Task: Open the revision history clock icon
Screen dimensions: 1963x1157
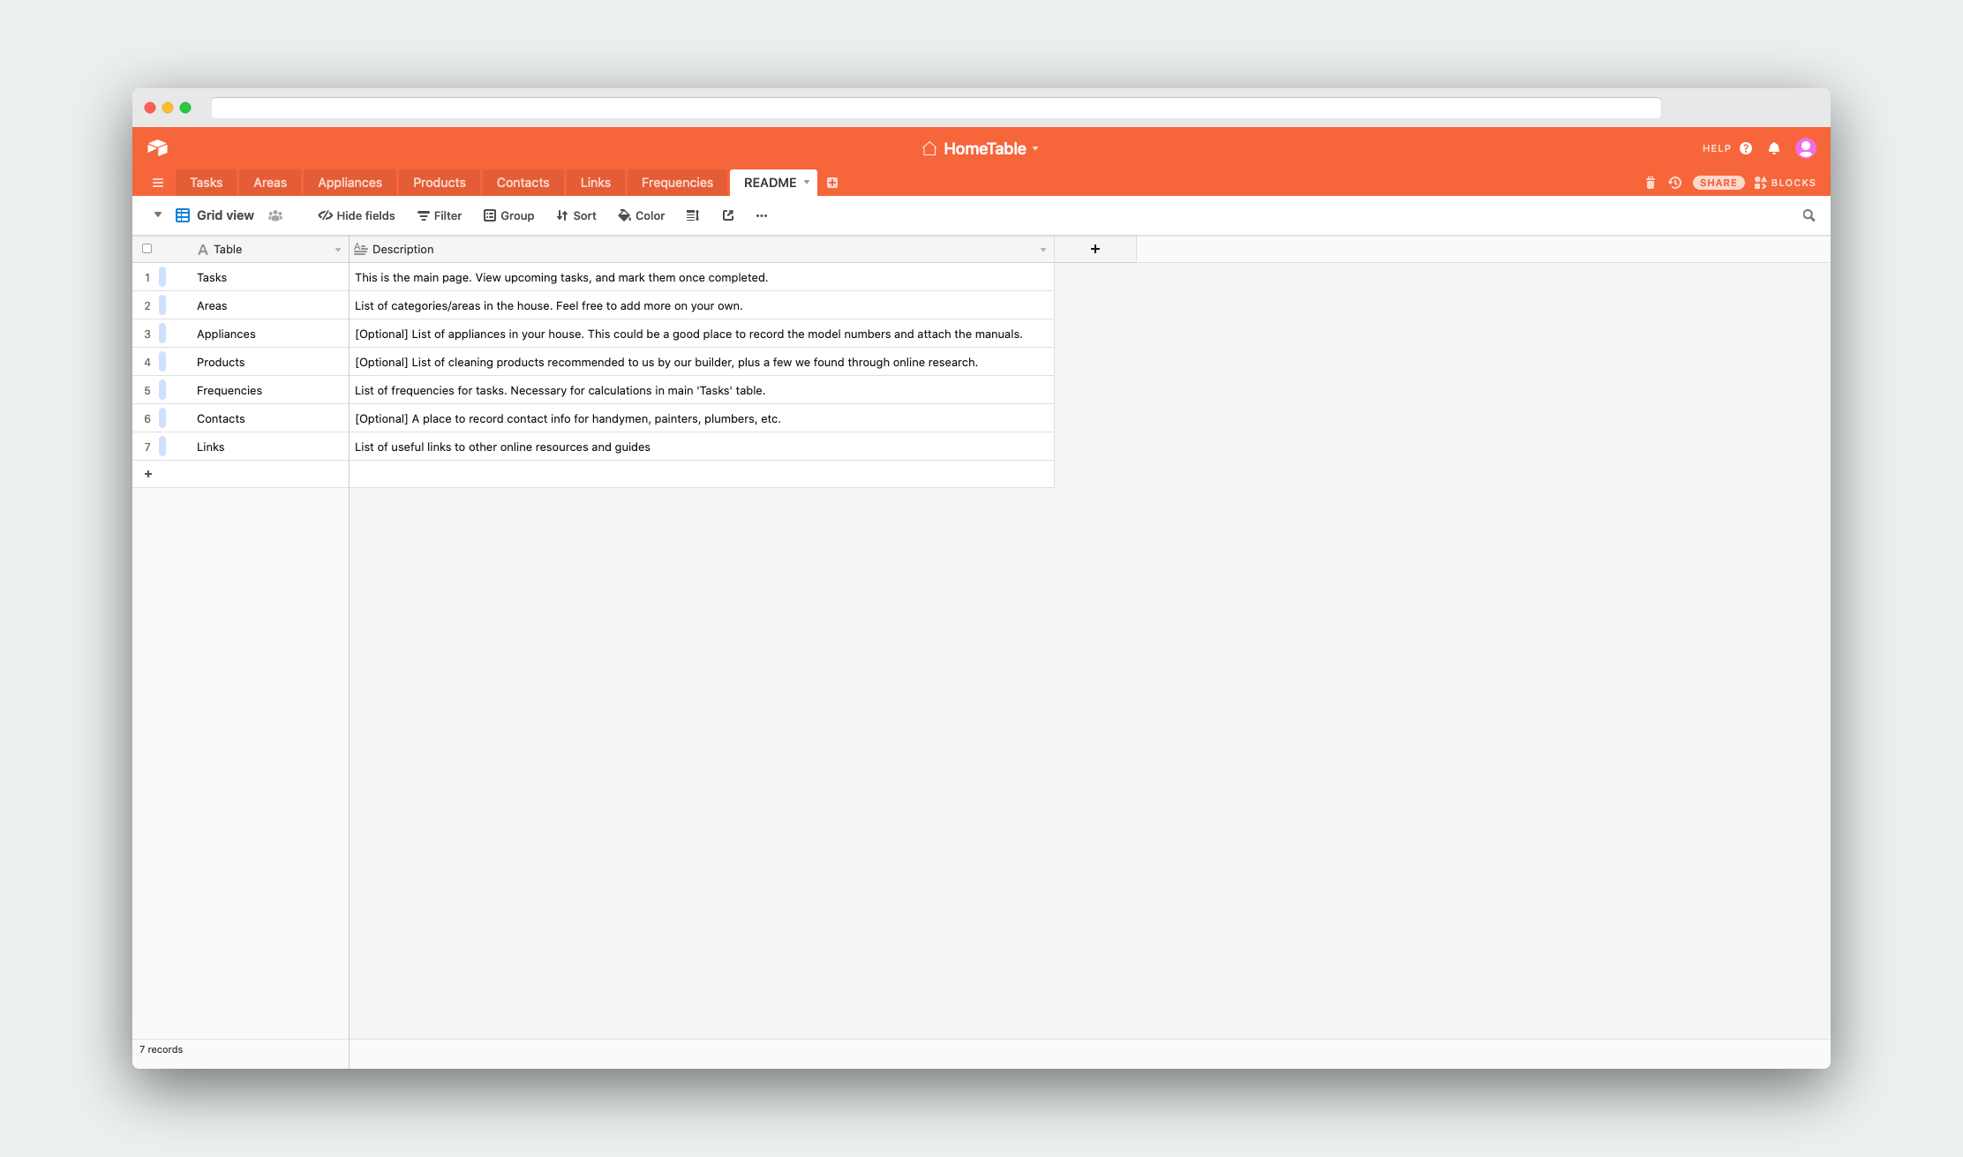Action: pos(1674,183)
